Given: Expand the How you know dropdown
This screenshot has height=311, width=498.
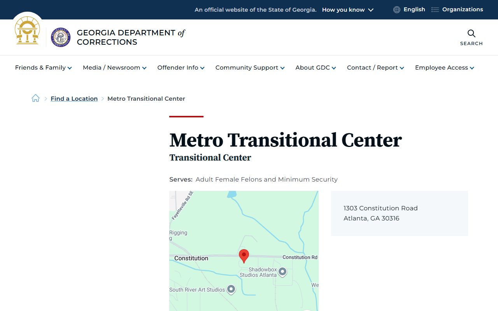Looking at the screenshot, I should click(x=348, y=10).
